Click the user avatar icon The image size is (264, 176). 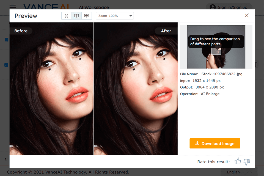click(x=213, y=7)
